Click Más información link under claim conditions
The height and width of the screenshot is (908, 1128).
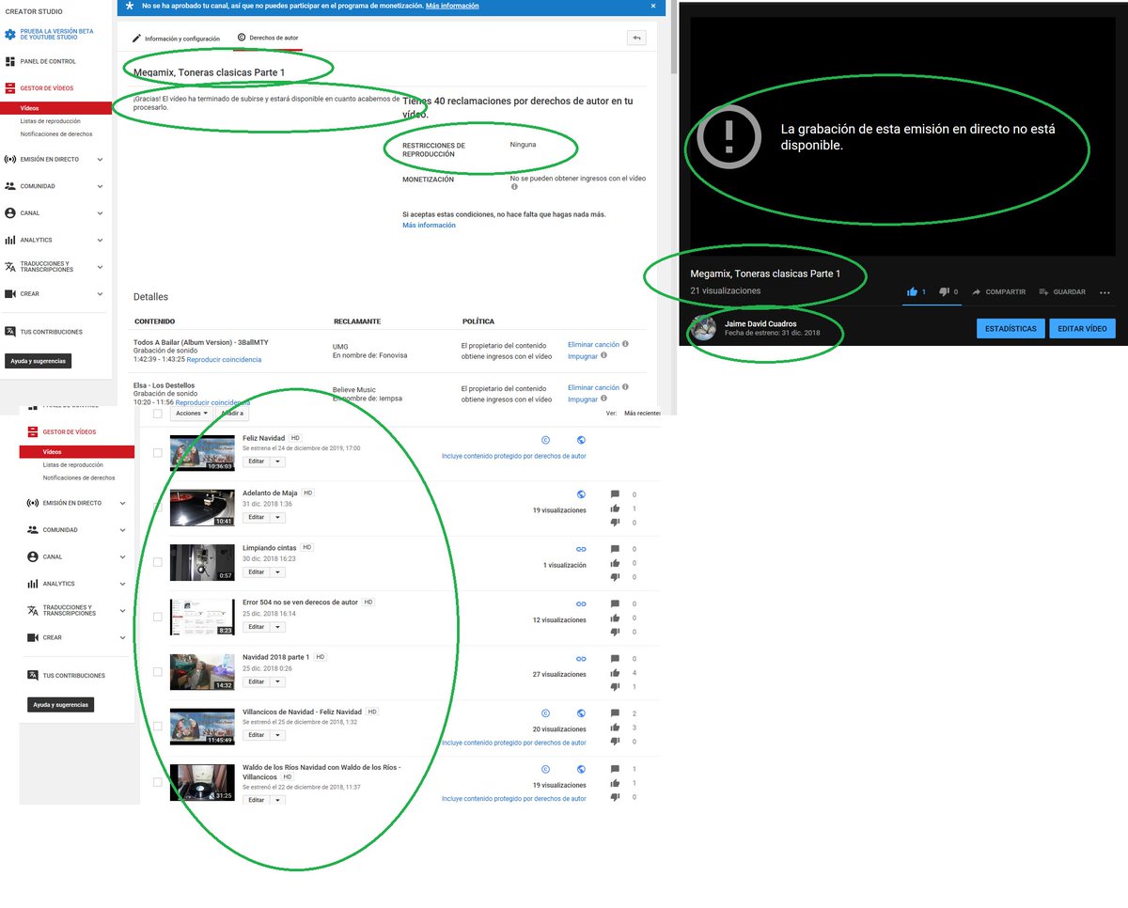tap(429, 226)
